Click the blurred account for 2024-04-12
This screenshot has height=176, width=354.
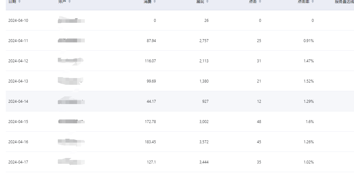pos(71,61)
